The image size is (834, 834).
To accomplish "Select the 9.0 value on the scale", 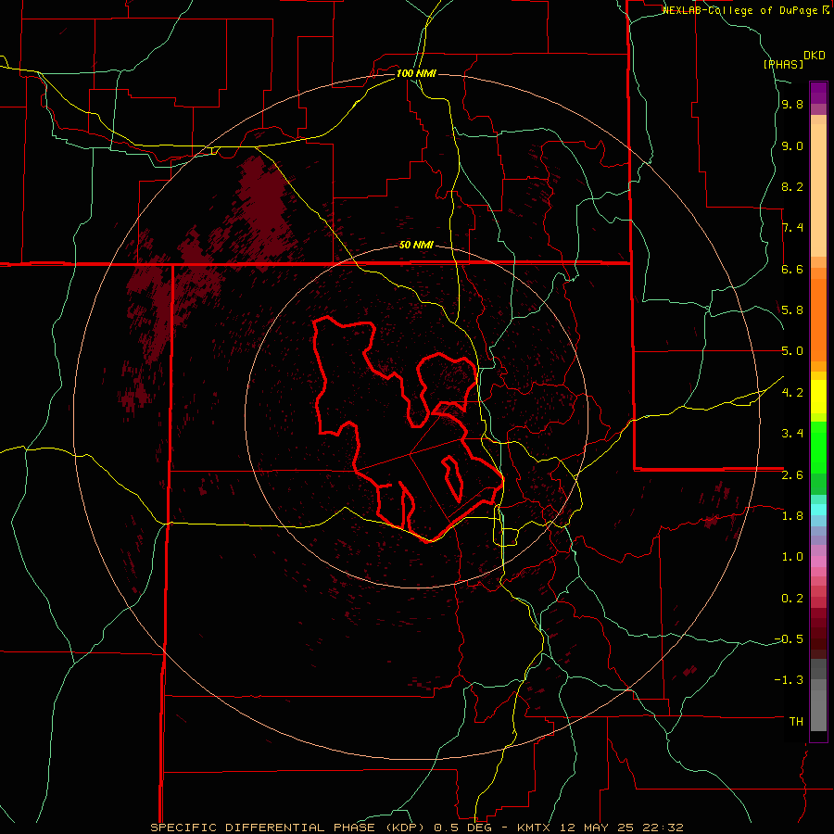I will (x=792, y=145).
